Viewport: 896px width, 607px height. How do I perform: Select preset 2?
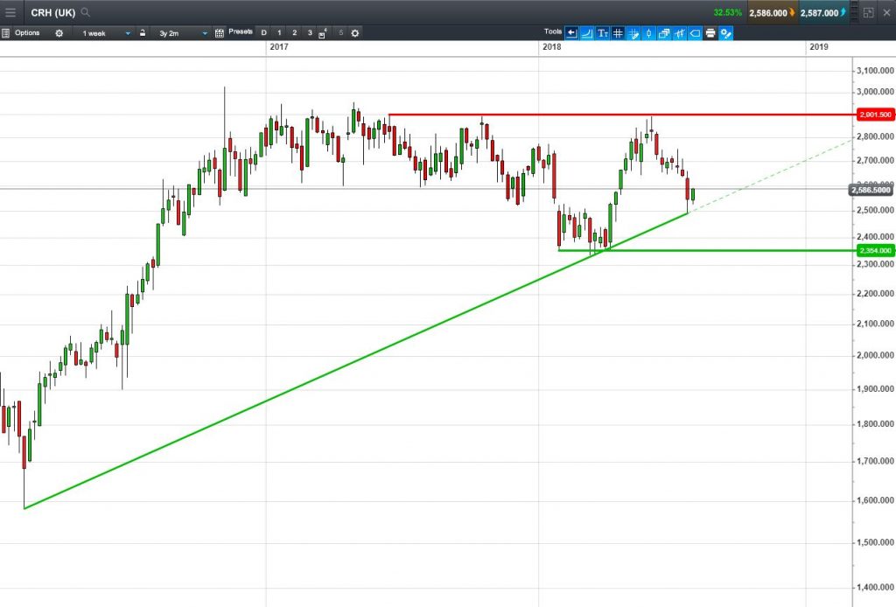point(294,33)
